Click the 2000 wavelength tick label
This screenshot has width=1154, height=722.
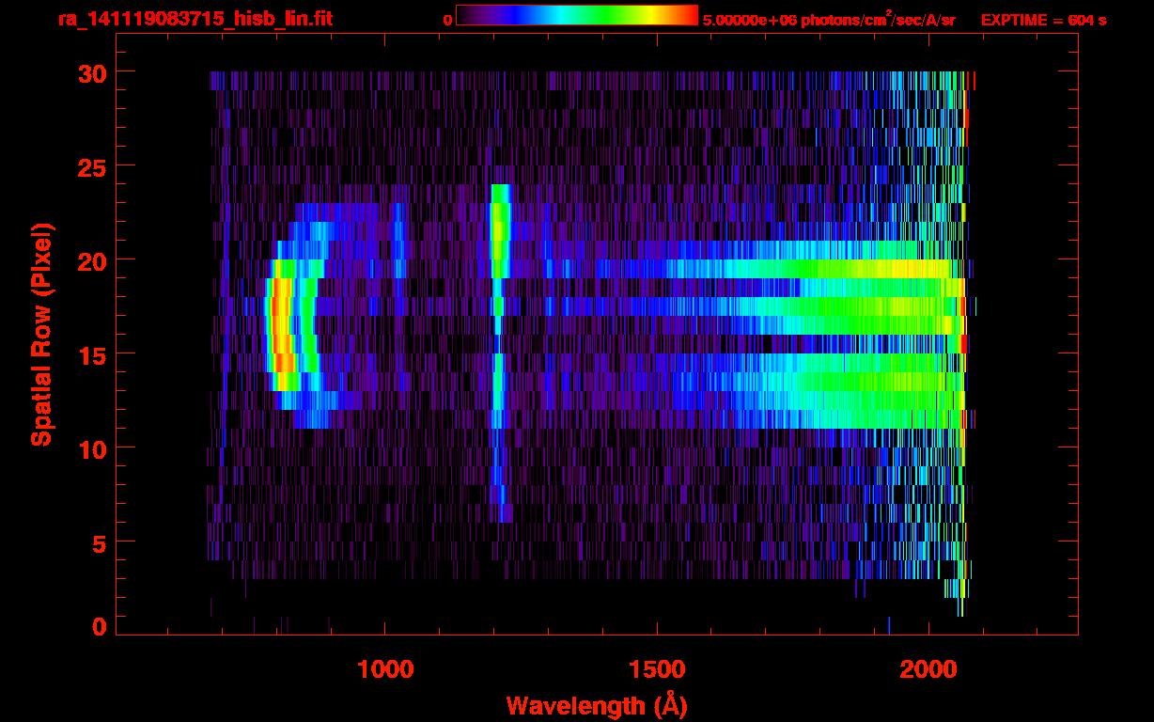coord(928,669)
